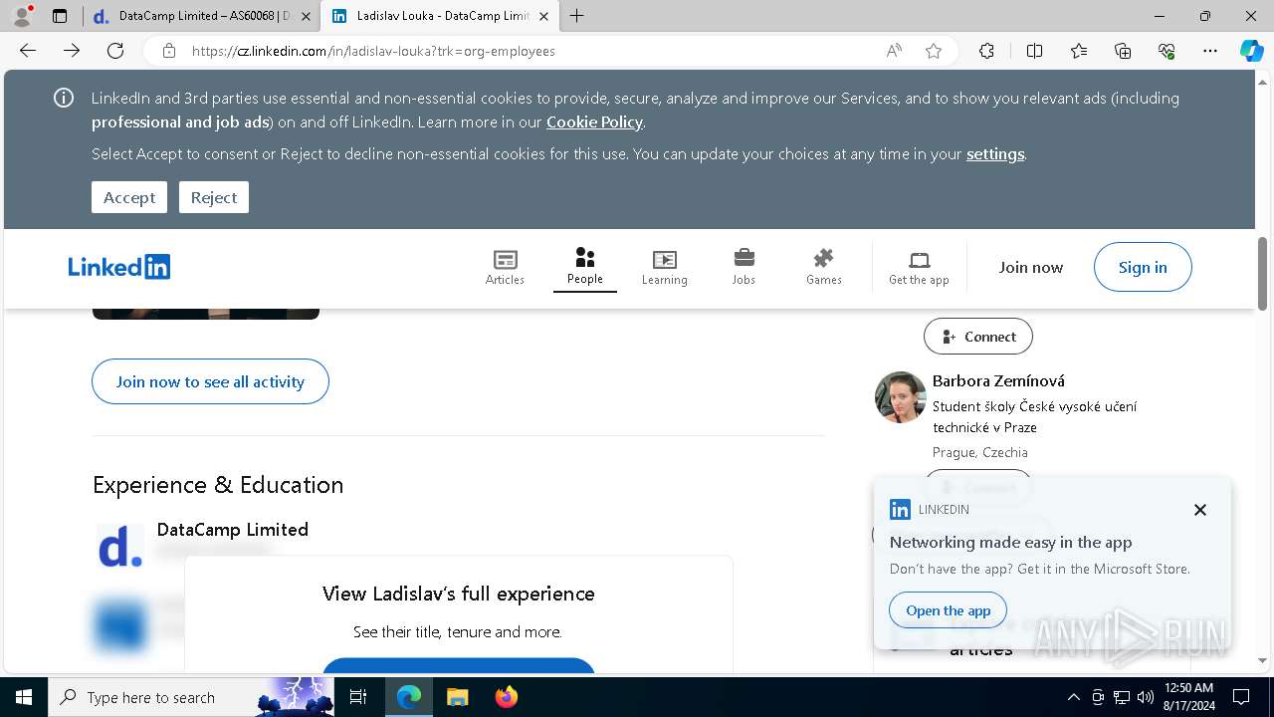Screen dimensions: 1274x717
Task: Click the Windows taskbar search box
Action: [x=193, y=697]
